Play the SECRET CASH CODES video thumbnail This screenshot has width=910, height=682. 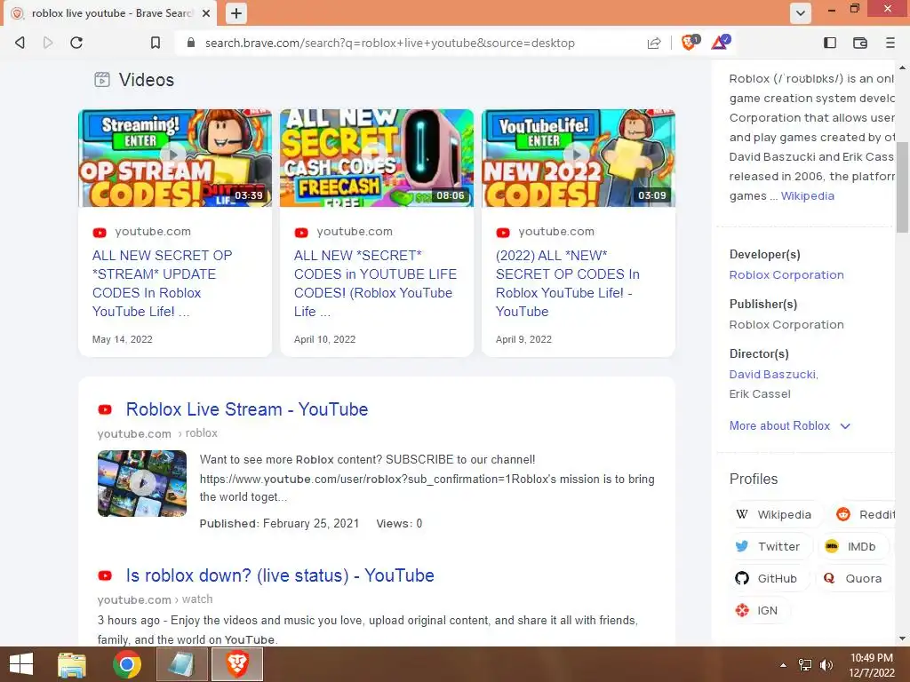377,158
